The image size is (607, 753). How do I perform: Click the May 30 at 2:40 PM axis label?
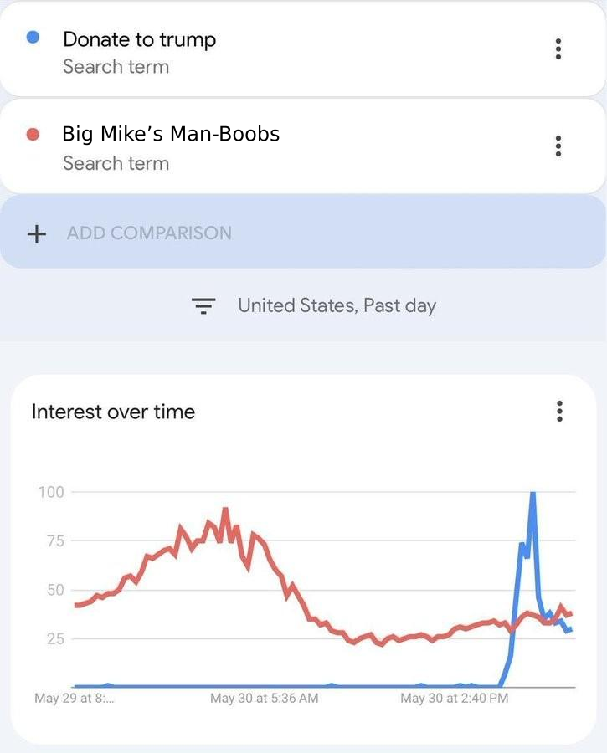pyautogui.click(x=454, y=698)
